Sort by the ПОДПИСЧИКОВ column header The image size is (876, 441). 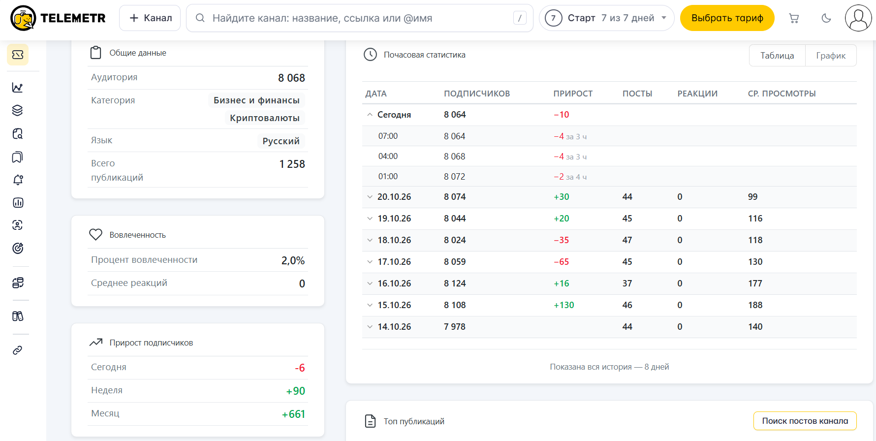(x=477, y=94)
